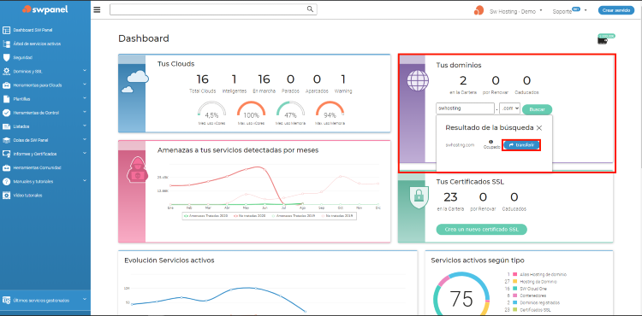Image resolution: width=642 pixels, height=316 pixels.
Task: Click the 100% Max. Uso vCores gauge
Action: pos(252,113)
